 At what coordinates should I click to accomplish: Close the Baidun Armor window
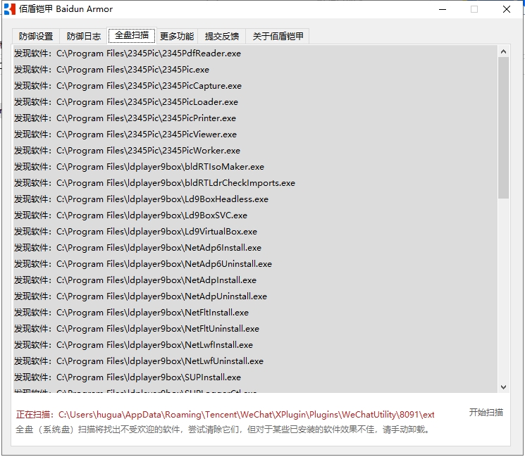(x=507, y=9)
